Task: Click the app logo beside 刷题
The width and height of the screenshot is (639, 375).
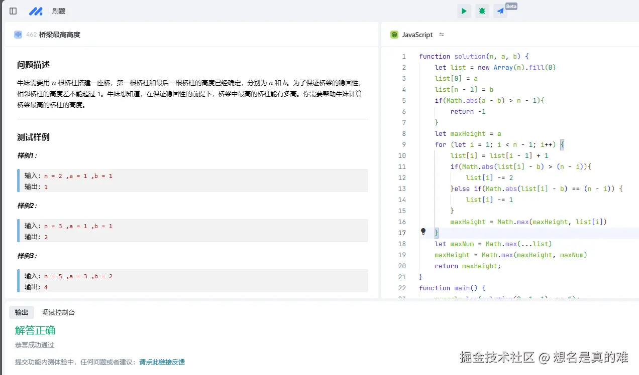Action: coord(36,11)
